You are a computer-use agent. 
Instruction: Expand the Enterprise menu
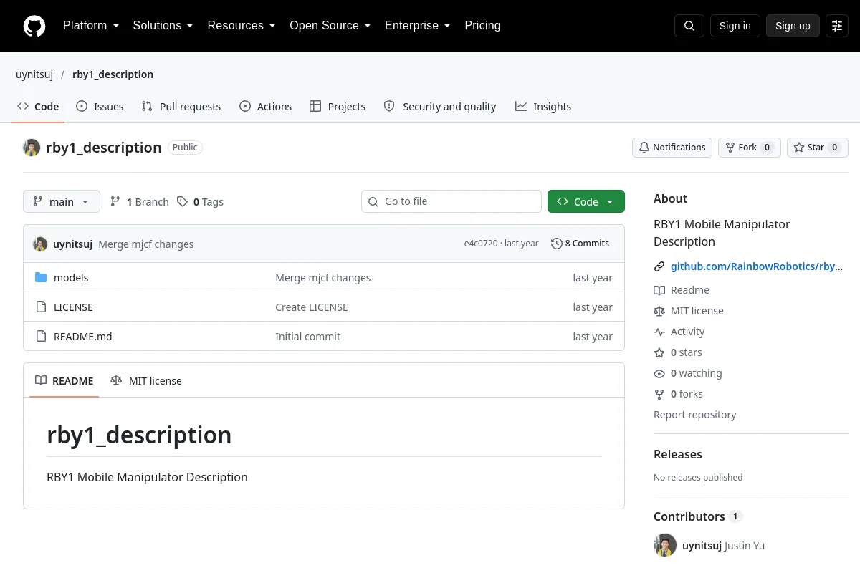click(417, 26)
